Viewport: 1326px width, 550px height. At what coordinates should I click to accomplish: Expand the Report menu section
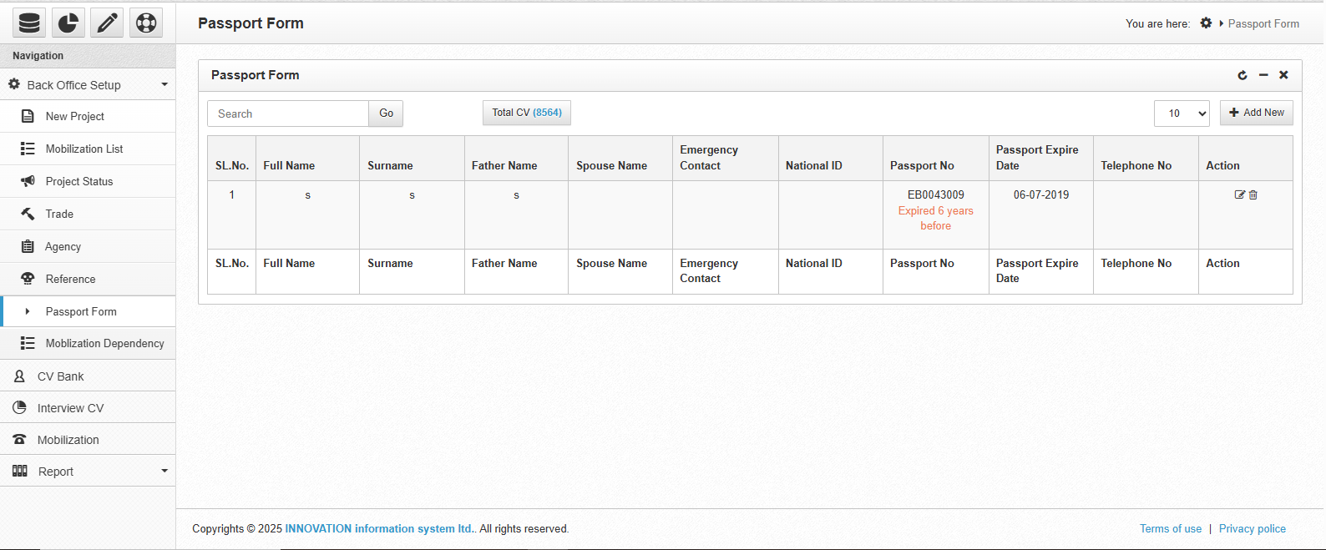click(x=88, y=472)
